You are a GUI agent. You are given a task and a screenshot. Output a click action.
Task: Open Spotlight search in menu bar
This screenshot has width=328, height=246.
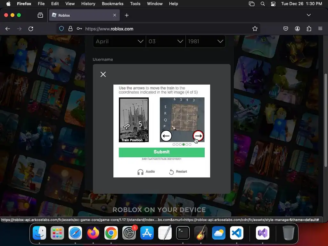(263, 4)
